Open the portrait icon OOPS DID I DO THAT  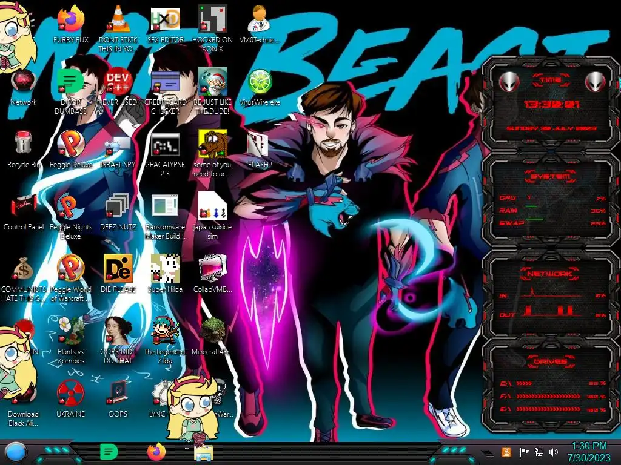tap(118, 331)
